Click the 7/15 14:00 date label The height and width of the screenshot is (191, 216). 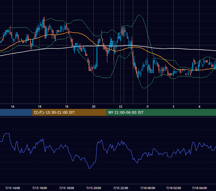coord(12,188)
